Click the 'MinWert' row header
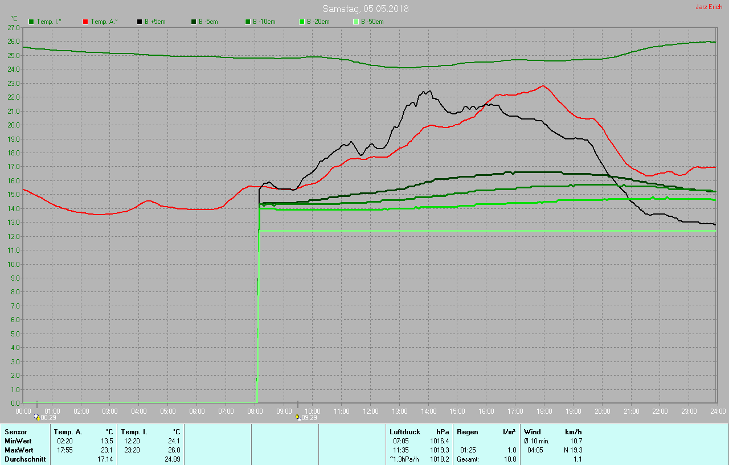The width and height of the screenshot is (729, 465). pos(18,441)
